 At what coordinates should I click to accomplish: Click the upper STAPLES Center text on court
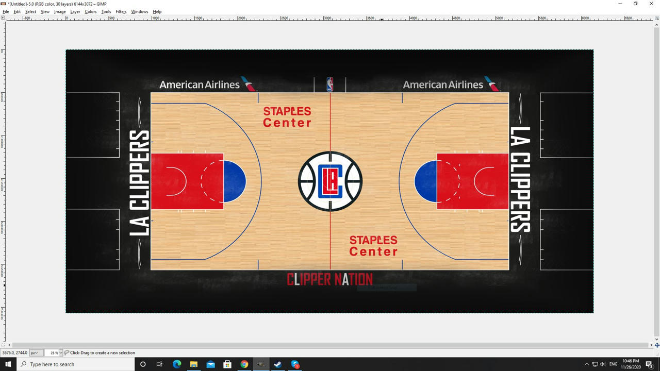[x=287, y=117]
